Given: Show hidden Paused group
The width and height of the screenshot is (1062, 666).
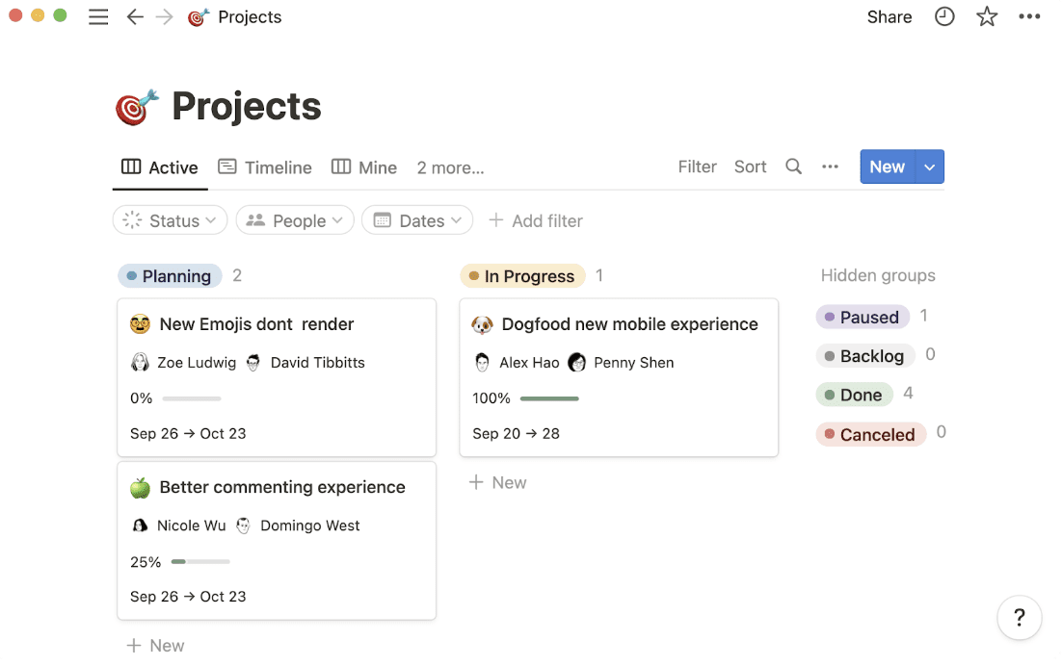Looking at the screenshot, I should tap(863, 317).
